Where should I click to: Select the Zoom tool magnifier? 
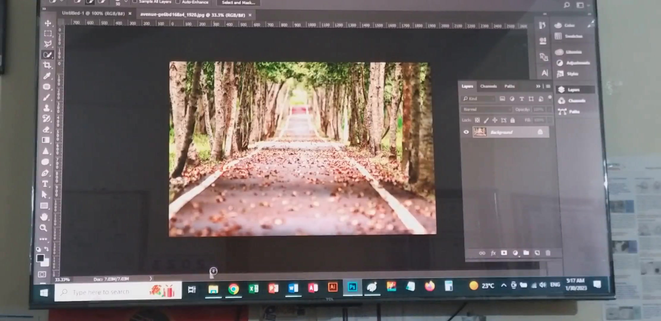click(x=43, y=228)
